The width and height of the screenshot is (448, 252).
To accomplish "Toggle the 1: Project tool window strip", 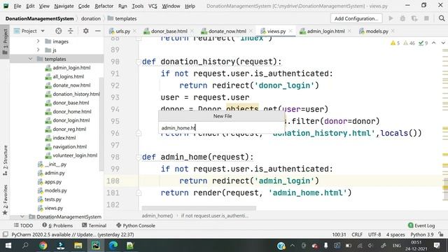I will point(5,42).
